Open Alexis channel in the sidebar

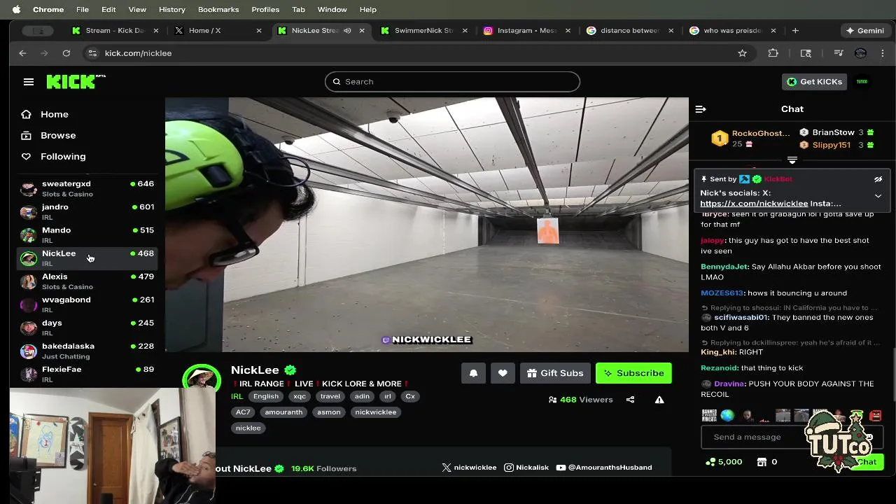[x=87, y=281]
